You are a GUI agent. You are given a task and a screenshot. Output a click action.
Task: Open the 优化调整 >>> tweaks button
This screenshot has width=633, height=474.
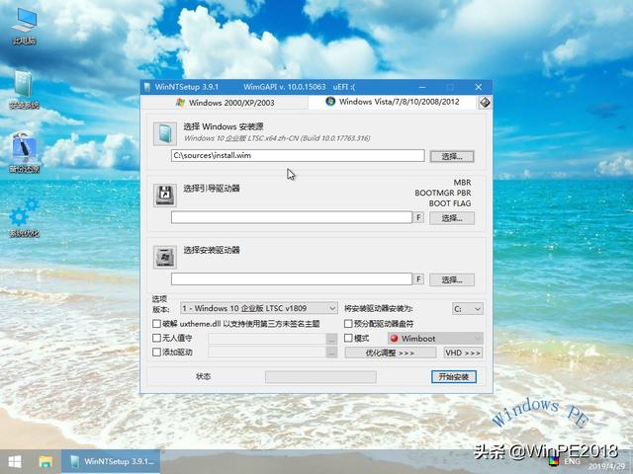tap(391, 353)
